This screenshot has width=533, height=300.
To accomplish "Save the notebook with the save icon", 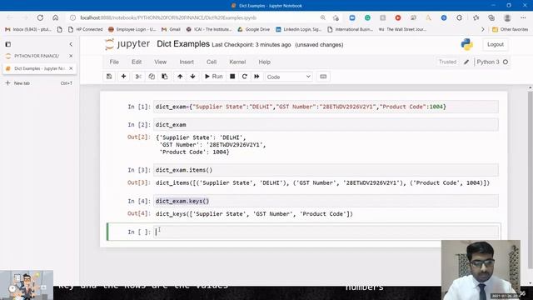I will pyautogui.click(x=109, y=77).
